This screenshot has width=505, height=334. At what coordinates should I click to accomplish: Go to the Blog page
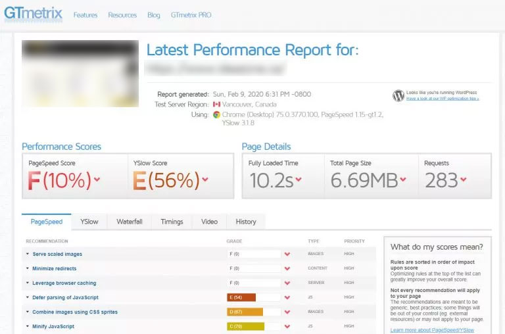click(154, 15)
